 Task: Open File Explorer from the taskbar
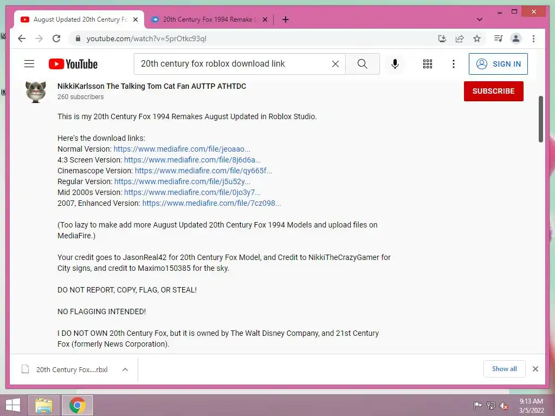click(x=44, y=405)
